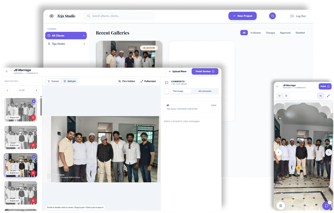The height and width of the screenshot is (213, 334).
Task: Switch to the All comments tab
Action: (x=205, y=91)
